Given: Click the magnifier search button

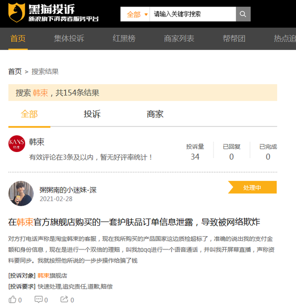Looking at the screenshot, I should (243, 14).
